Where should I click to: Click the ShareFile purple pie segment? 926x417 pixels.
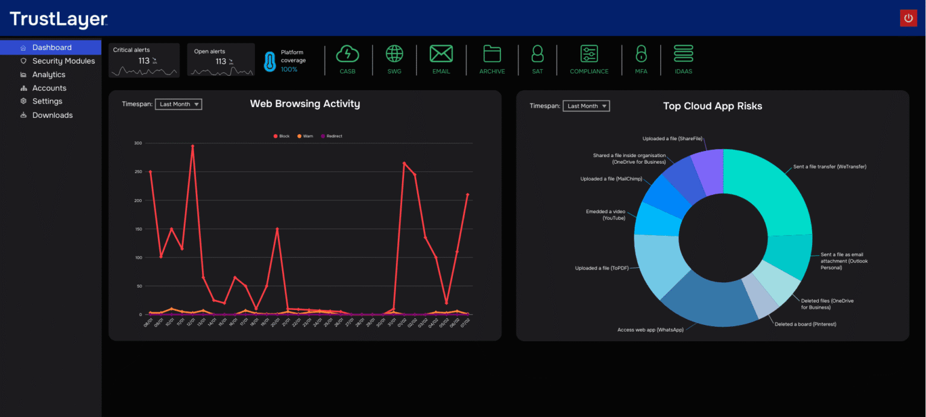pos(709,171)
